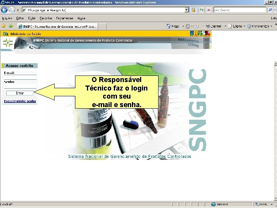Click the address bar URL field
Viewport: 277px width, 208px height.
(105, 10)
